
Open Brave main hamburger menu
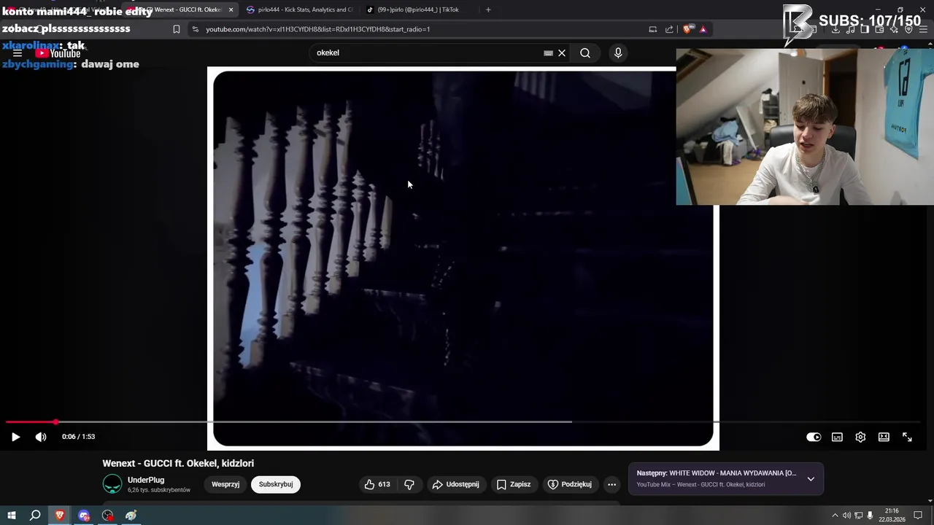pos(923,29)
